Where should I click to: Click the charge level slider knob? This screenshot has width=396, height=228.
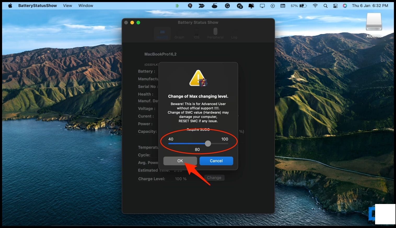coord(208,143)
